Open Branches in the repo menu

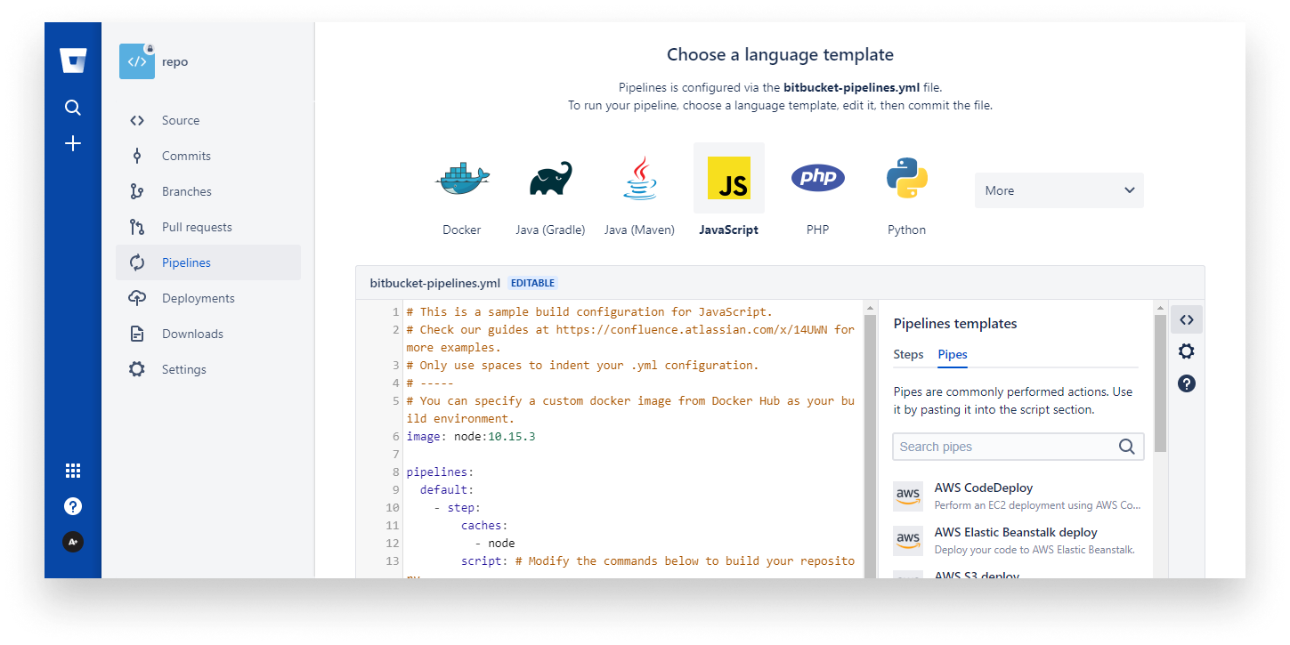tap(208, 191)
